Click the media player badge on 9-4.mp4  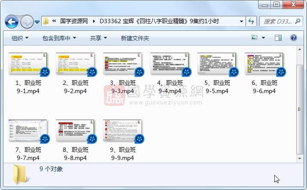(187, 72)
